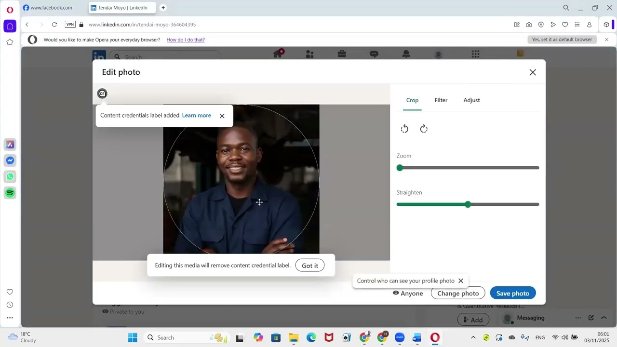Click the Save photo button

pyautogui.click(x=513, y=293)
